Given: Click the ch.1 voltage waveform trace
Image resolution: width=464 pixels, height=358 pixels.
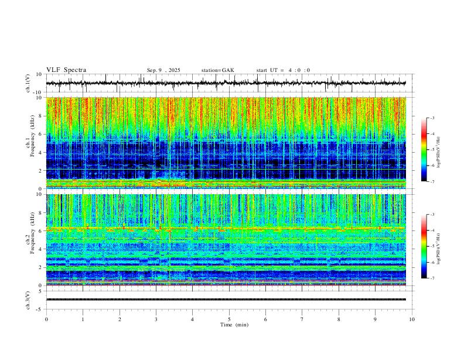Looking at the screenshot, I should tap(226, 83).
